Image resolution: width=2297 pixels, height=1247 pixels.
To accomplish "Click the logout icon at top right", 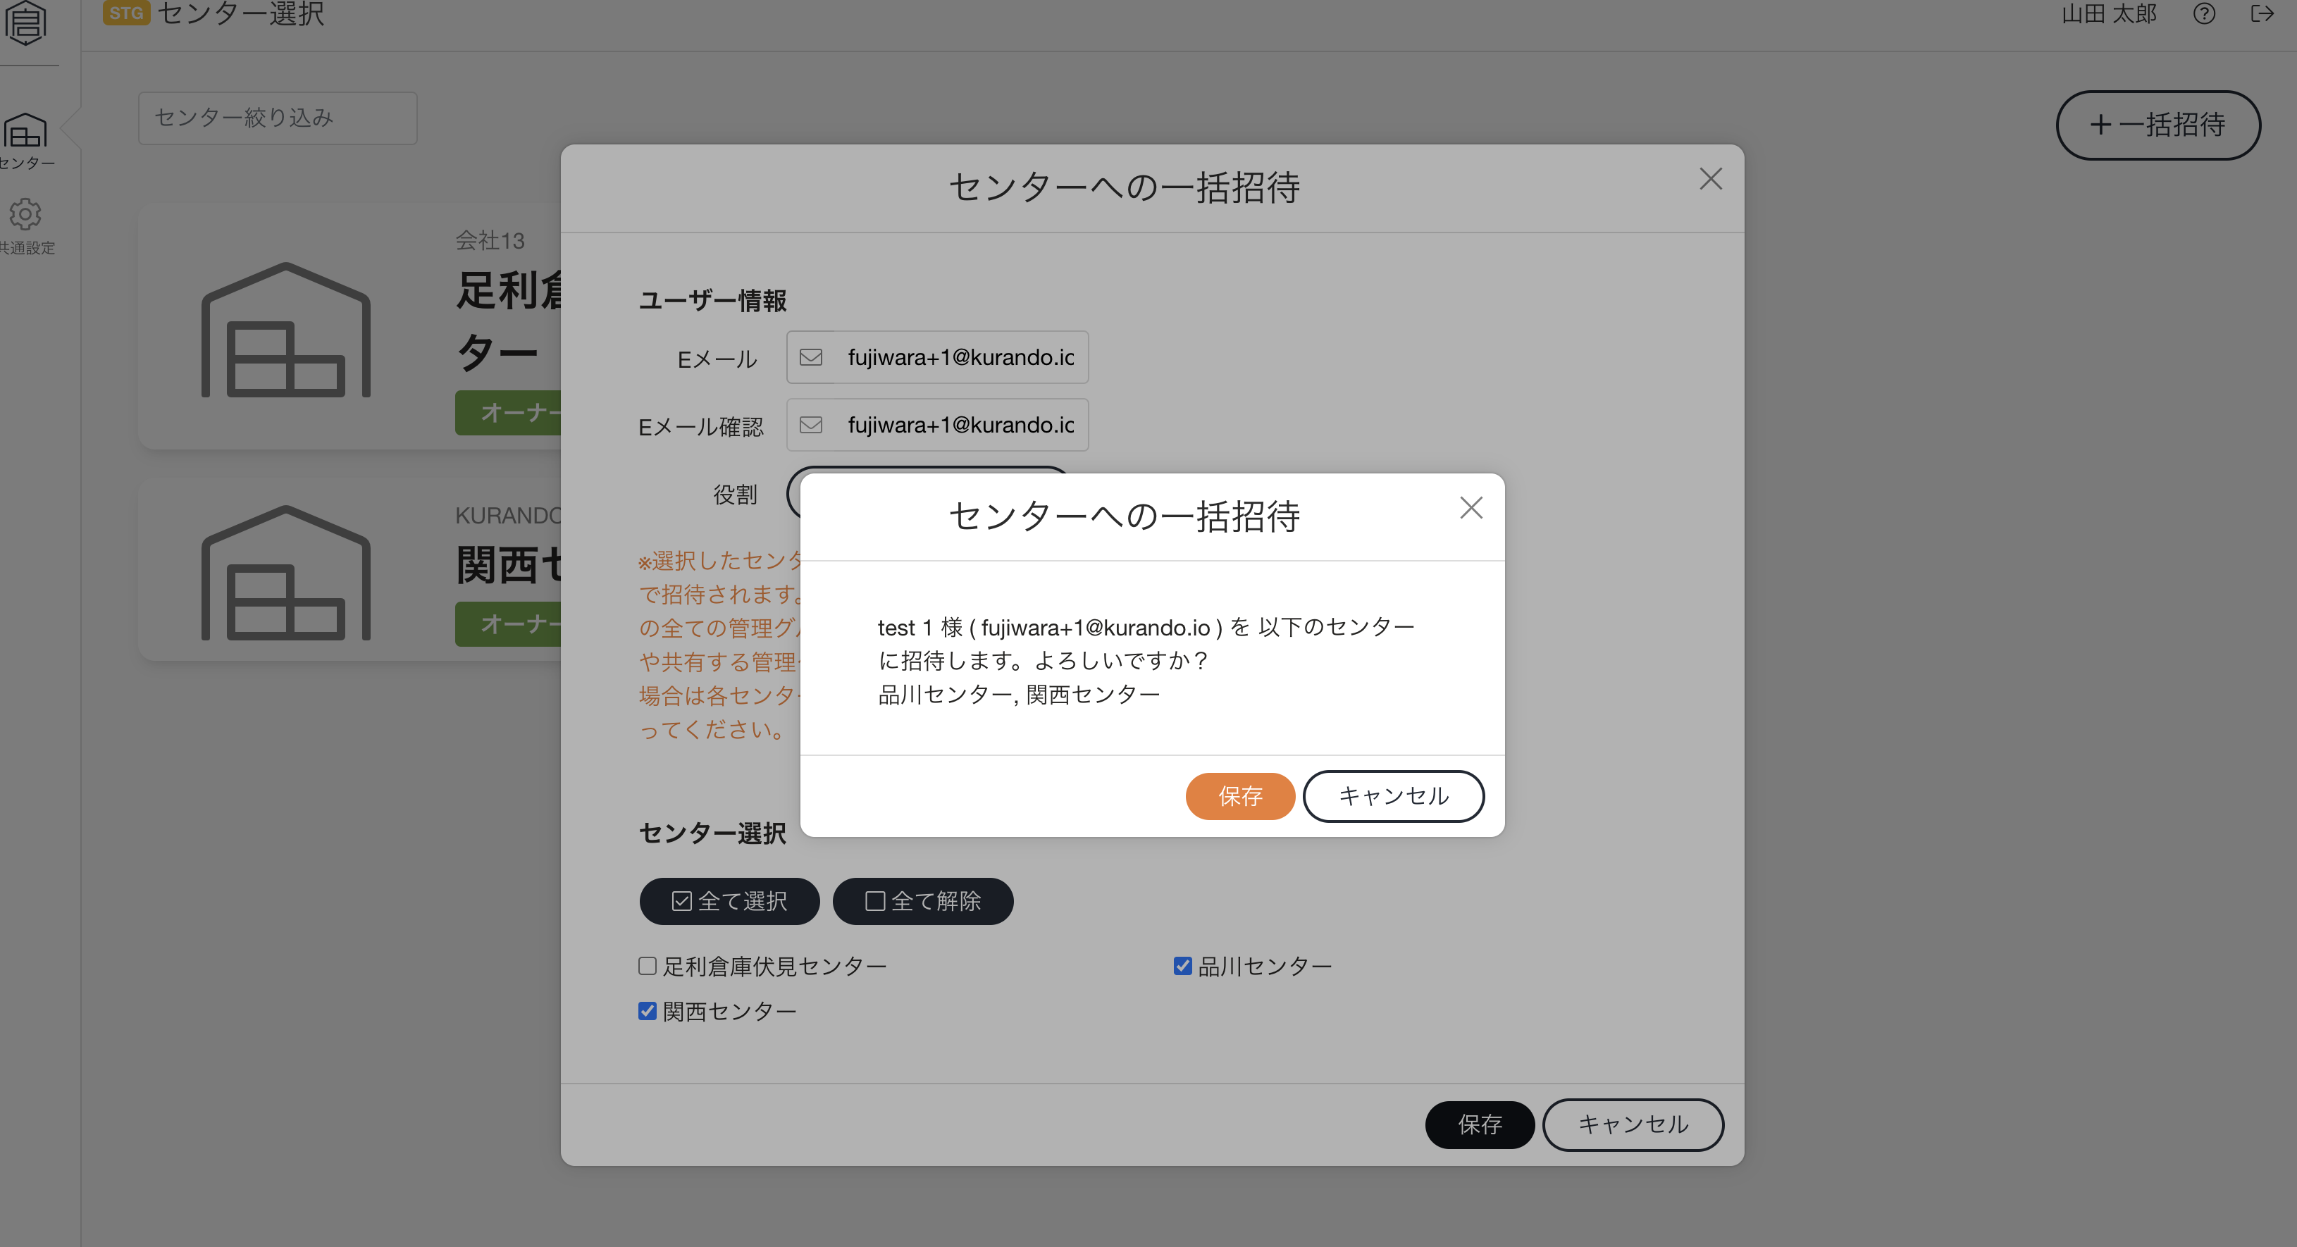I will (x=2262, y=13).
